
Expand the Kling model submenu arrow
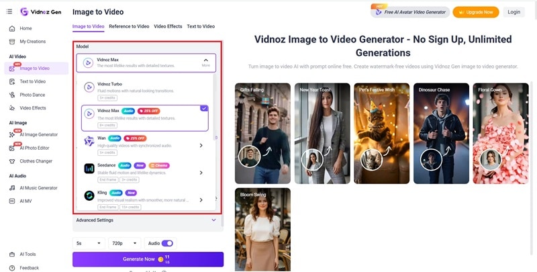(x=201, y=199)
